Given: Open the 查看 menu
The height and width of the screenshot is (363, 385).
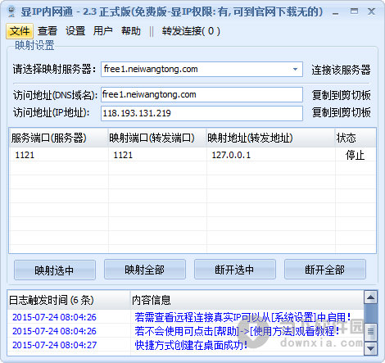Looking at the screenshot, I should pos(48,31).
